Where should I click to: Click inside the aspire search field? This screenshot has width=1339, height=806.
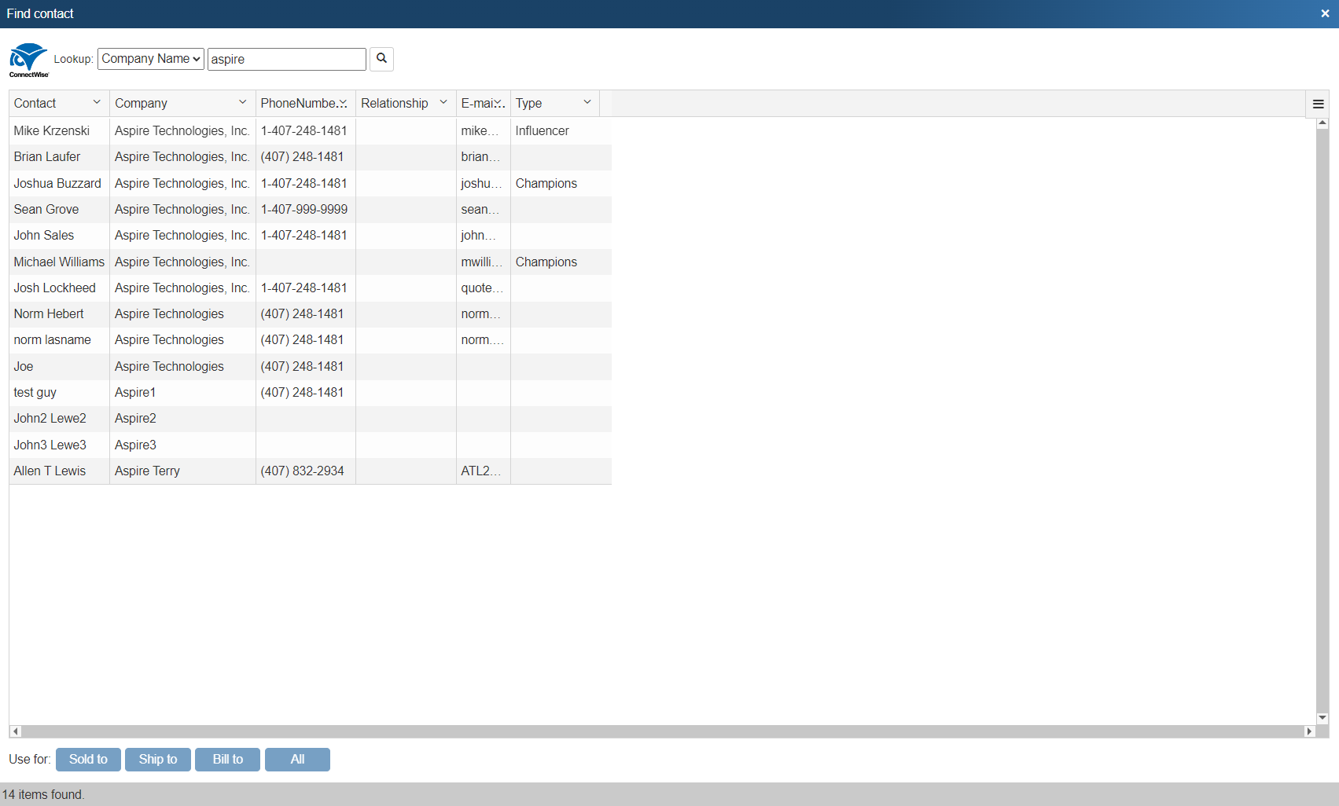click(x=286, y=58)
